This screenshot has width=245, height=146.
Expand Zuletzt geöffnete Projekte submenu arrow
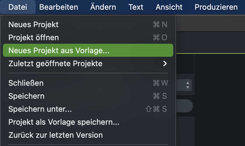tap(165, 64)
